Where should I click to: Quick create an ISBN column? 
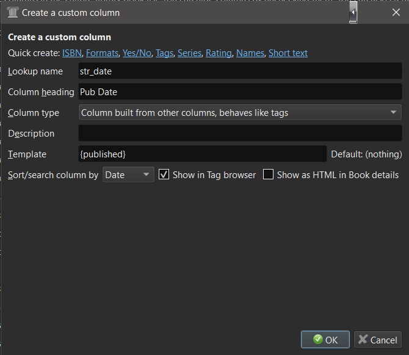pyautogui.click(x=72, y=53)
